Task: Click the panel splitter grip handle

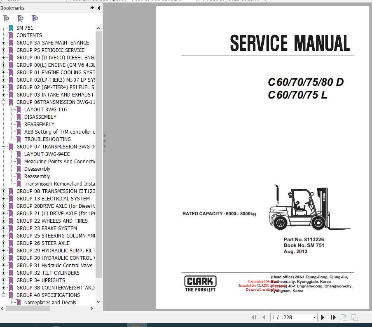Action: click(104, 142)
